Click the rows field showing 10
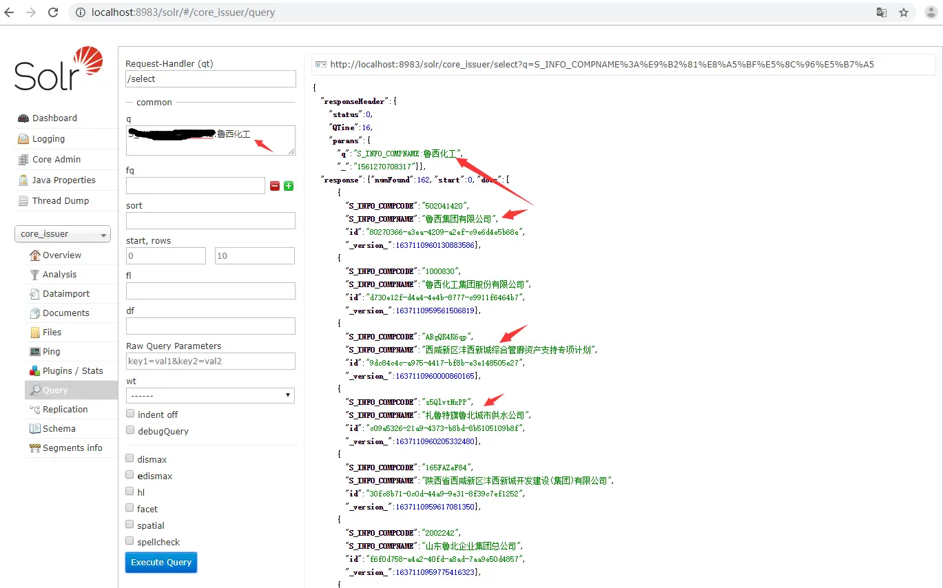 (255, 256)
